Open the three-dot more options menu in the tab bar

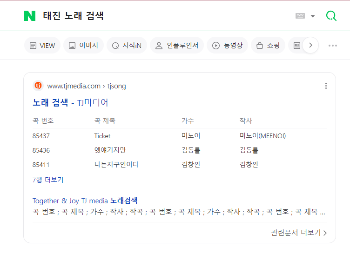click(333, 46)
